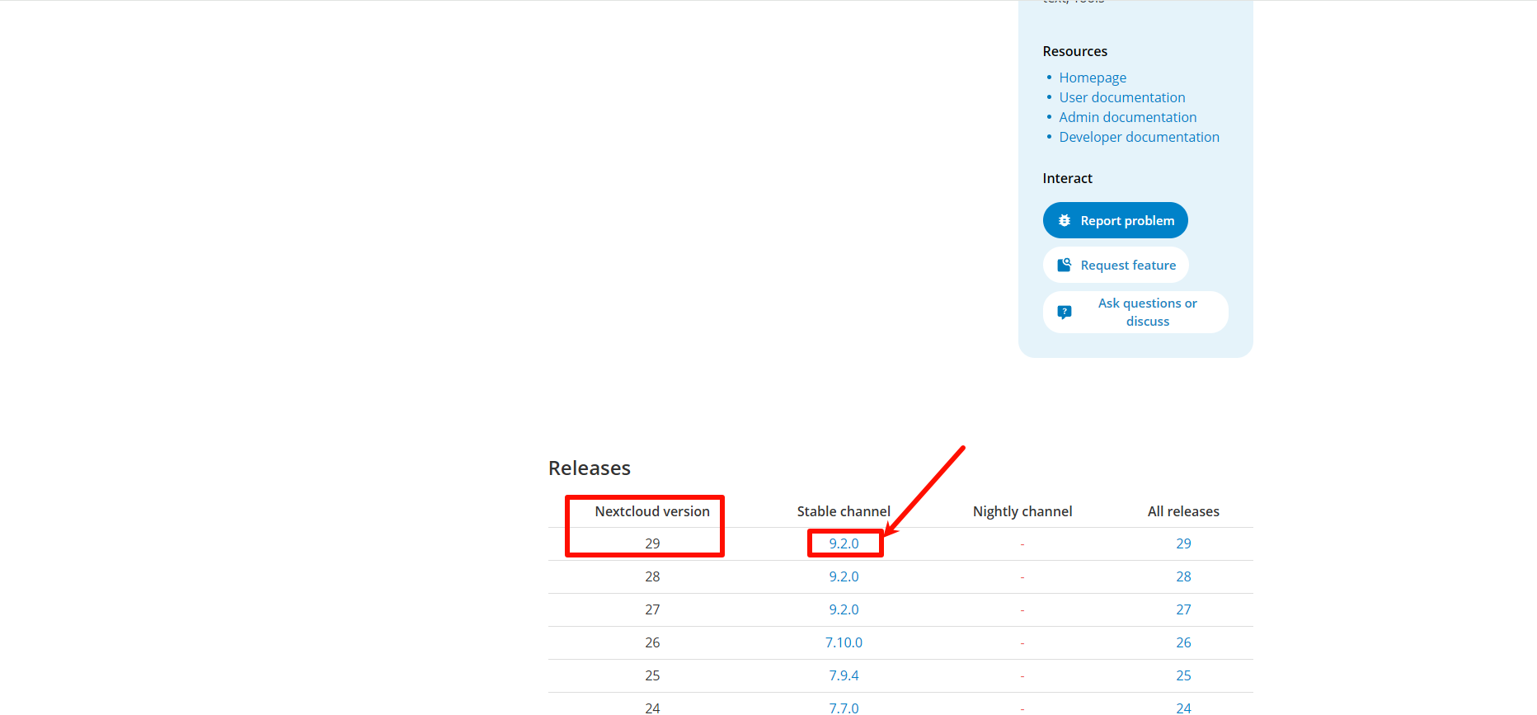View all releases for version 29
The image size is (1537, 715).
[x=1183, y=543]
